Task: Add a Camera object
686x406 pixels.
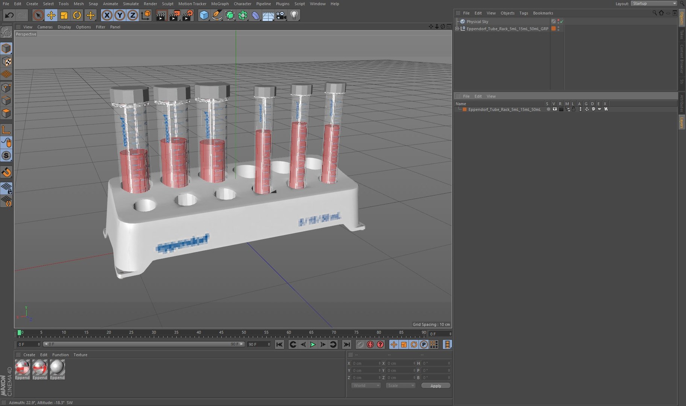Action: pyautogui.click(x=281, y=15)
